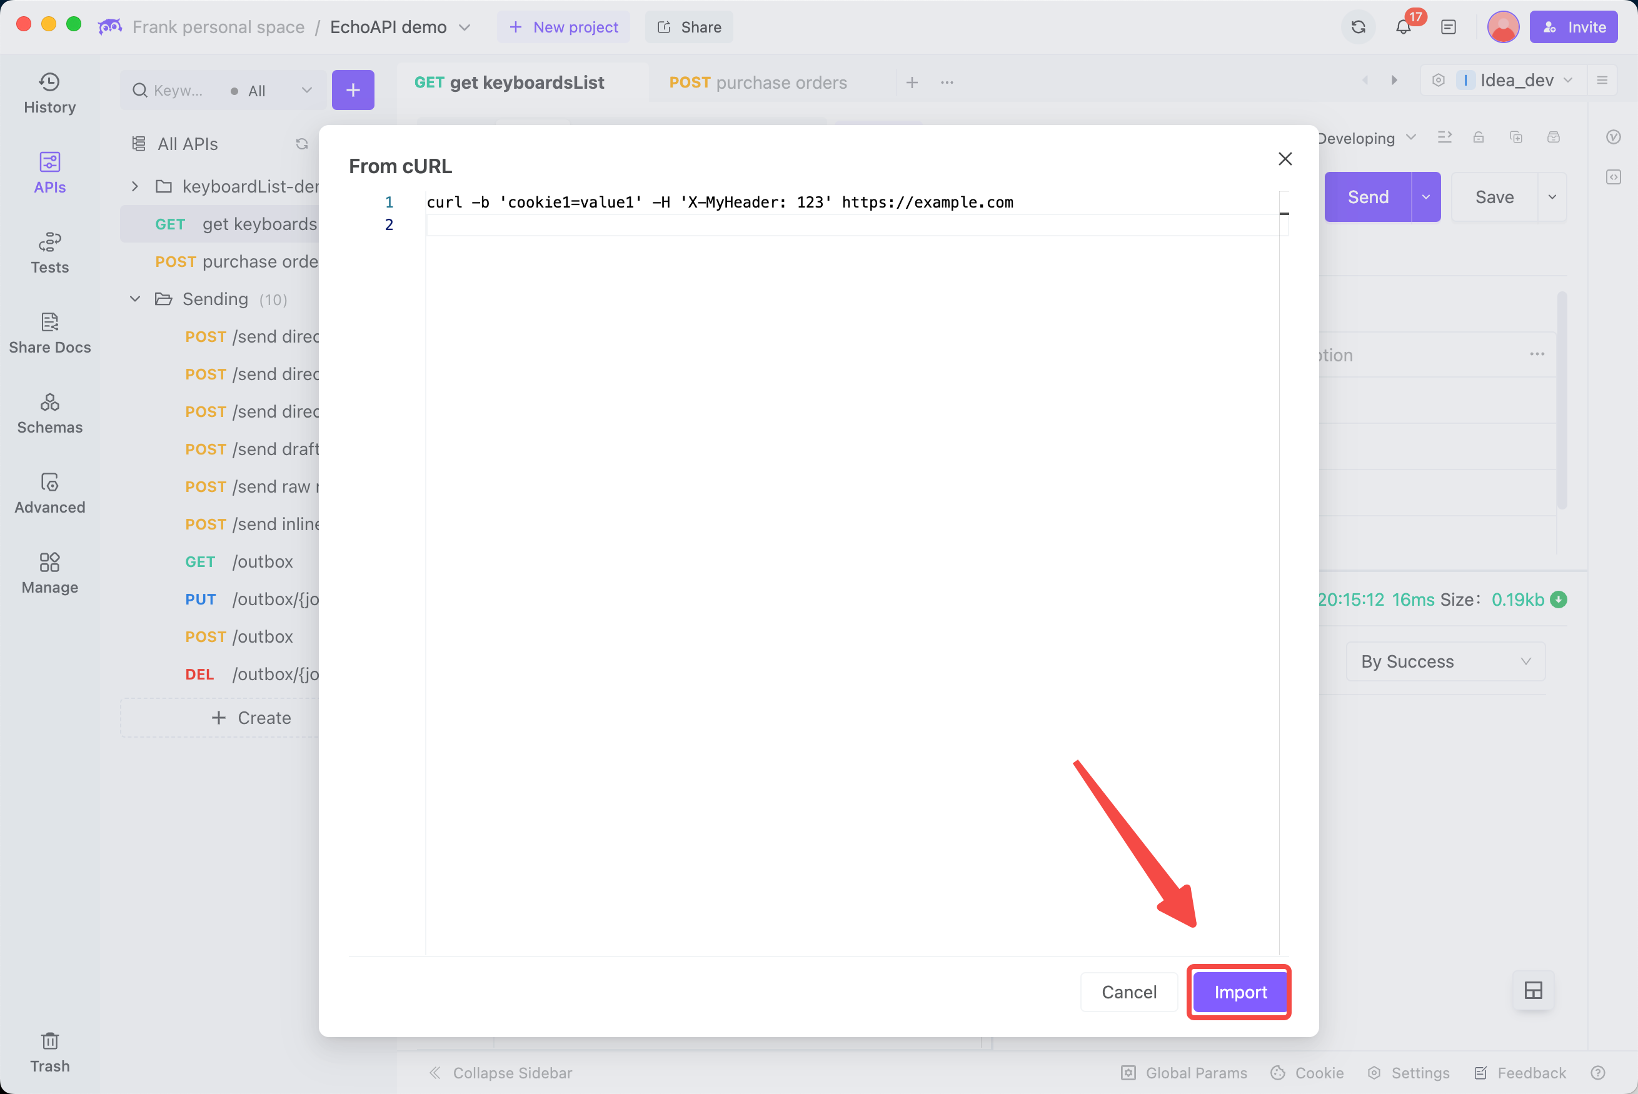Click Cancel in the cURL dialog
1638x1094 pixels.
1128,991
